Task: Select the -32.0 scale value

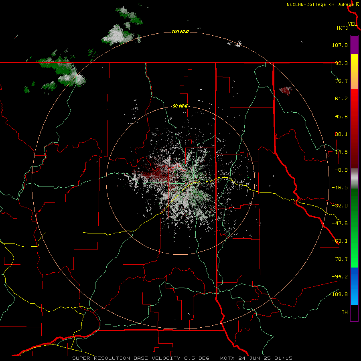Action: (340, 206)
